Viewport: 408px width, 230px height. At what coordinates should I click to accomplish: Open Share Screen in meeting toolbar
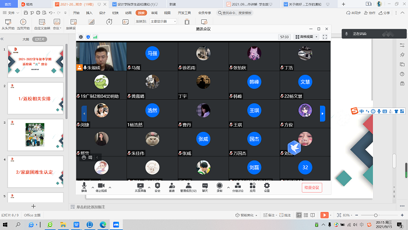tap(140, 187)
